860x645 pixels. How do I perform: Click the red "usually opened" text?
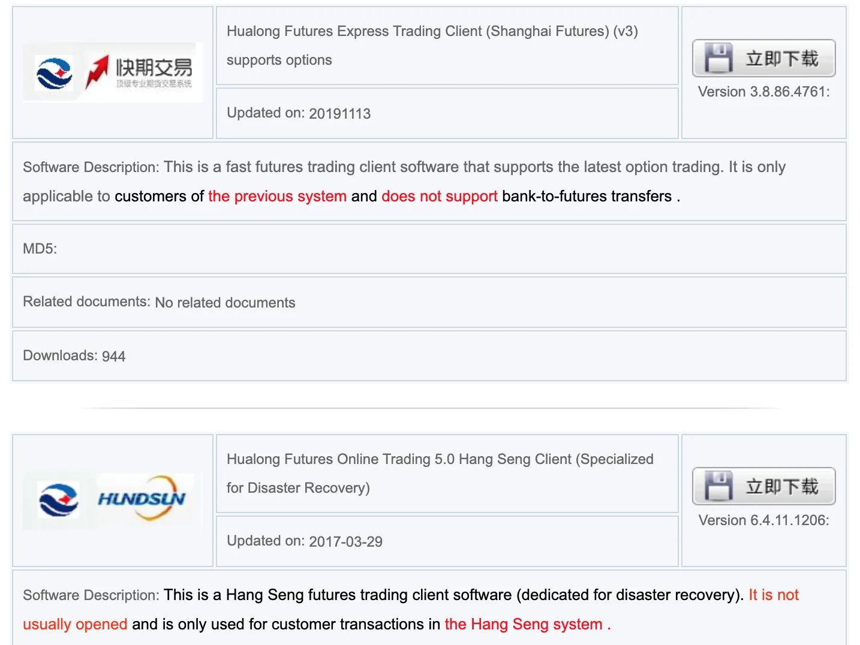(75, 624)
